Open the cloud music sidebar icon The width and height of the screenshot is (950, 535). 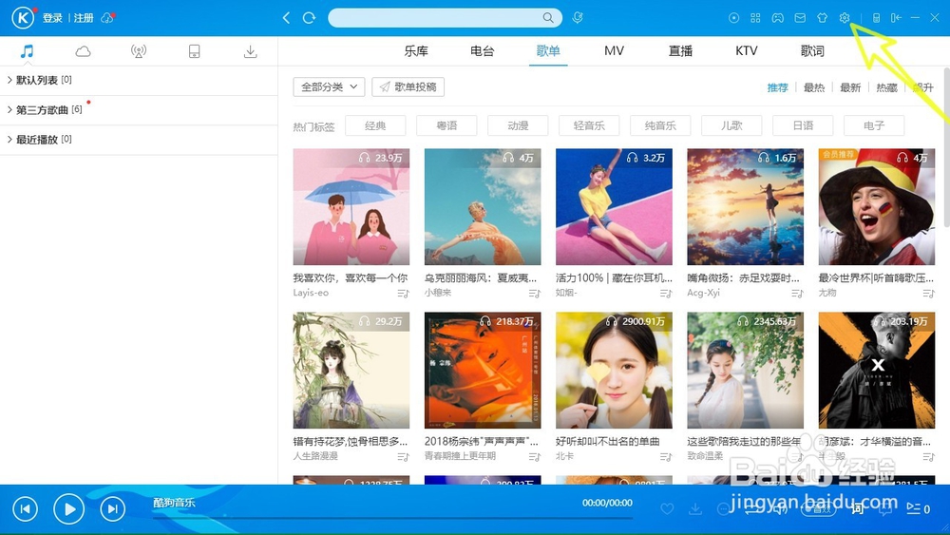tap(83, 51)
